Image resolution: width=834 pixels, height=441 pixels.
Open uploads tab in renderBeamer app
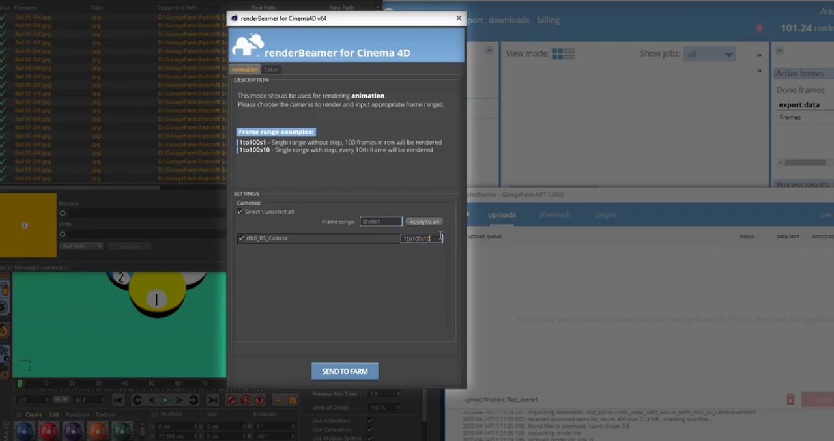(502, 214)
